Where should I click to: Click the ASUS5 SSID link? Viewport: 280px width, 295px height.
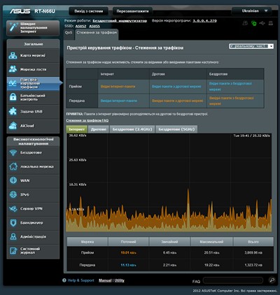pyautogui.click(x=94, y=26)
